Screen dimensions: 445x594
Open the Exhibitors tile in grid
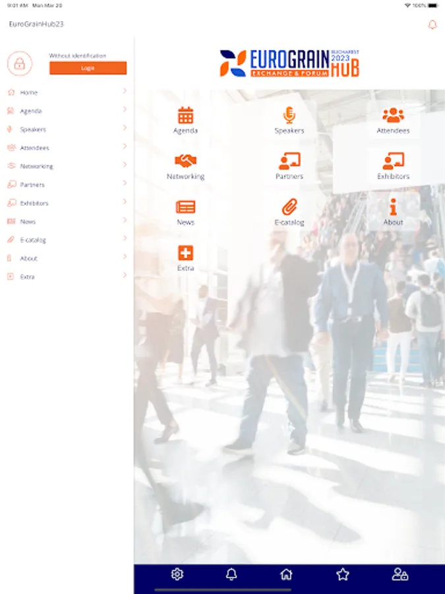click(393, 166)
